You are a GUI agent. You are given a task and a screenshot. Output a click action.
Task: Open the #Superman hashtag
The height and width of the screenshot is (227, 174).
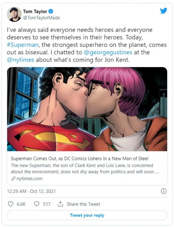pyautogui.click(x=22, y=45)
